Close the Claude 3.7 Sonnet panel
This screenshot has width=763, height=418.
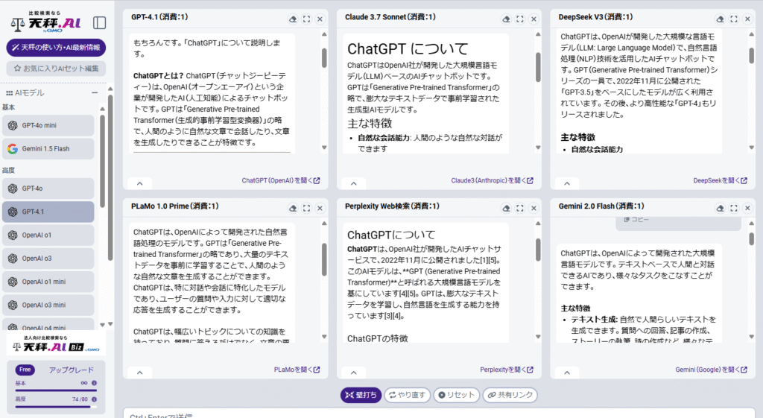pyautogui.click(x=534, y=19)
